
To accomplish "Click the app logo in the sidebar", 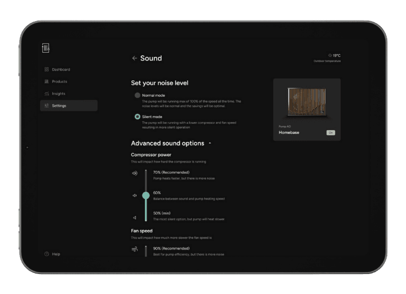I will point(46,48).
